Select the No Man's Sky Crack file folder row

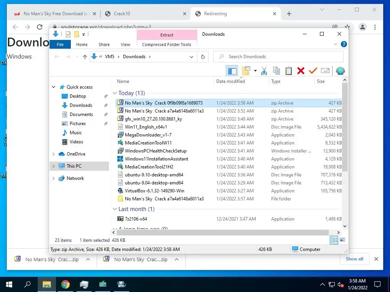point(229,198)
